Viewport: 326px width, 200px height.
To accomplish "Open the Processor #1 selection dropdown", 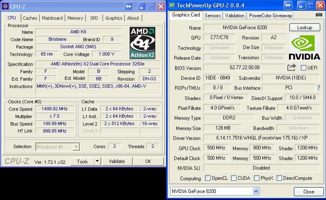I will 76,147.
